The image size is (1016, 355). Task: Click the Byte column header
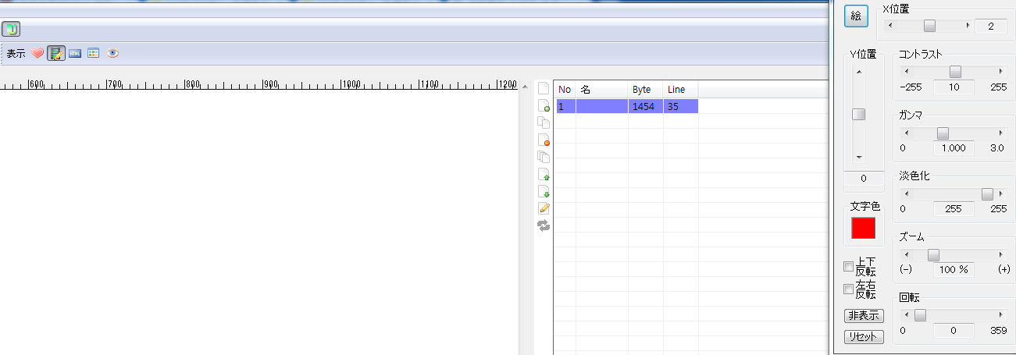pyautogui.click(x=644, y=90)
